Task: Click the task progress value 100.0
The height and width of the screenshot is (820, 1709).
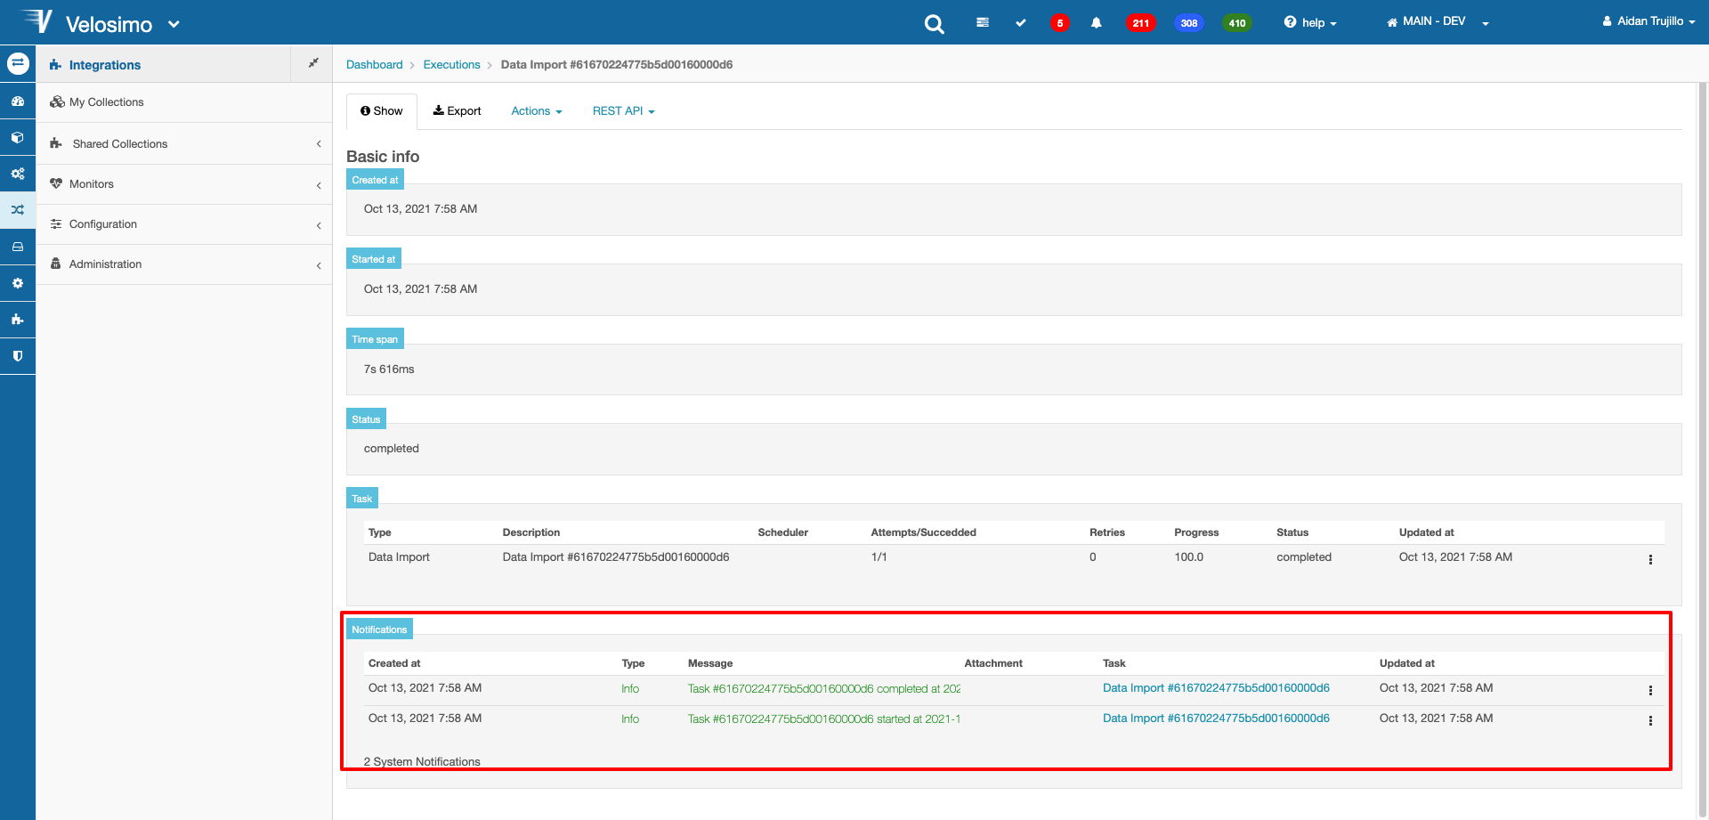Action: (x=1188, y=557)
